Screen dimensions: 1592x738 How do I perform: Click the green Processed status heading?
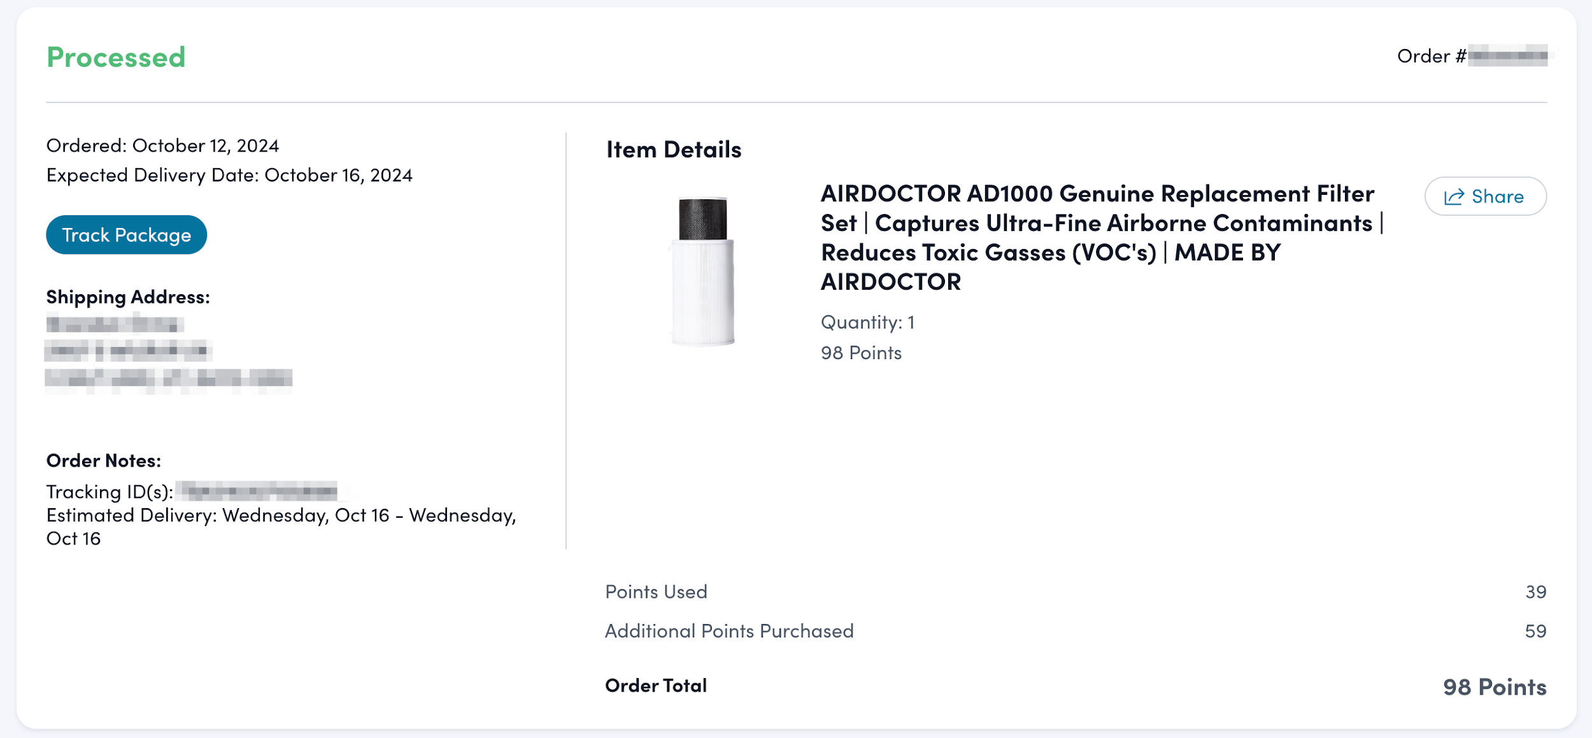[116, 57]
